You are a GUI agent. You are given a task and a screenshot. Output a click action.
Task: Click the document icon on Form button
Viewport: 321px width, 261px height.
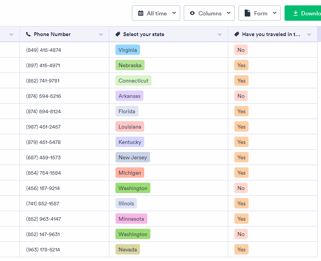[x=247, y=13]
